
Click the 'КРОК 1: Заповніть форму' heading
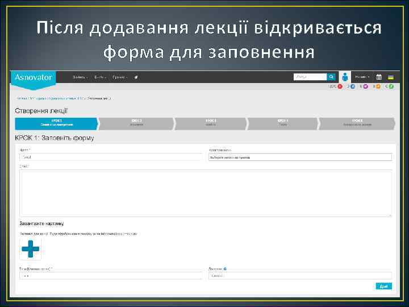[x=55, y=138]
